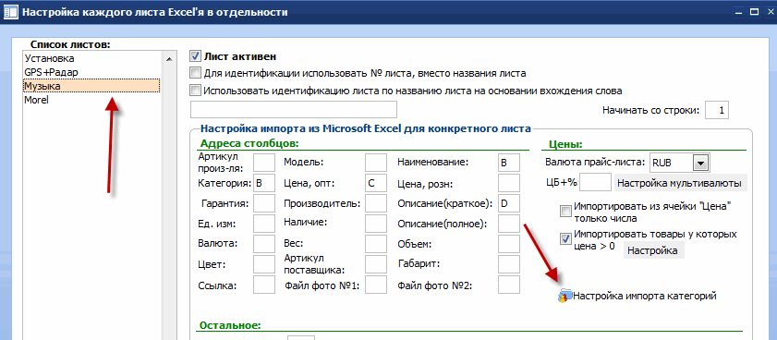Click the 'Модель' column field
The height and width of the screenshot is (340, 777).
coord(376,163)
